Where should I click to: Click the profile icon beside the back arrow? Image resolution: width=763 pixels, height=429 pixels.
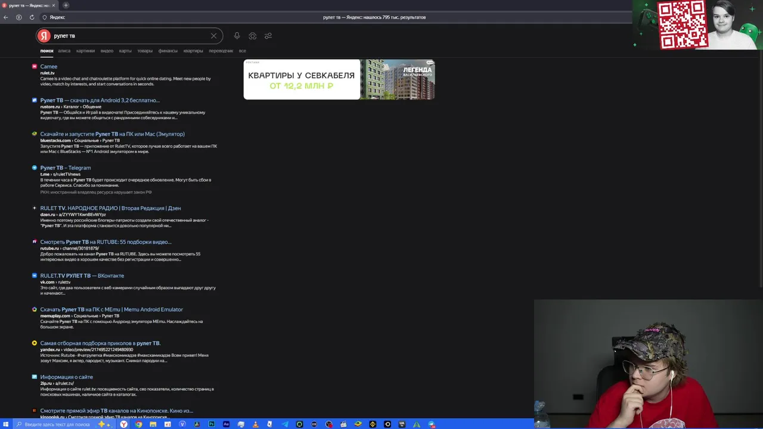(19, 17)
